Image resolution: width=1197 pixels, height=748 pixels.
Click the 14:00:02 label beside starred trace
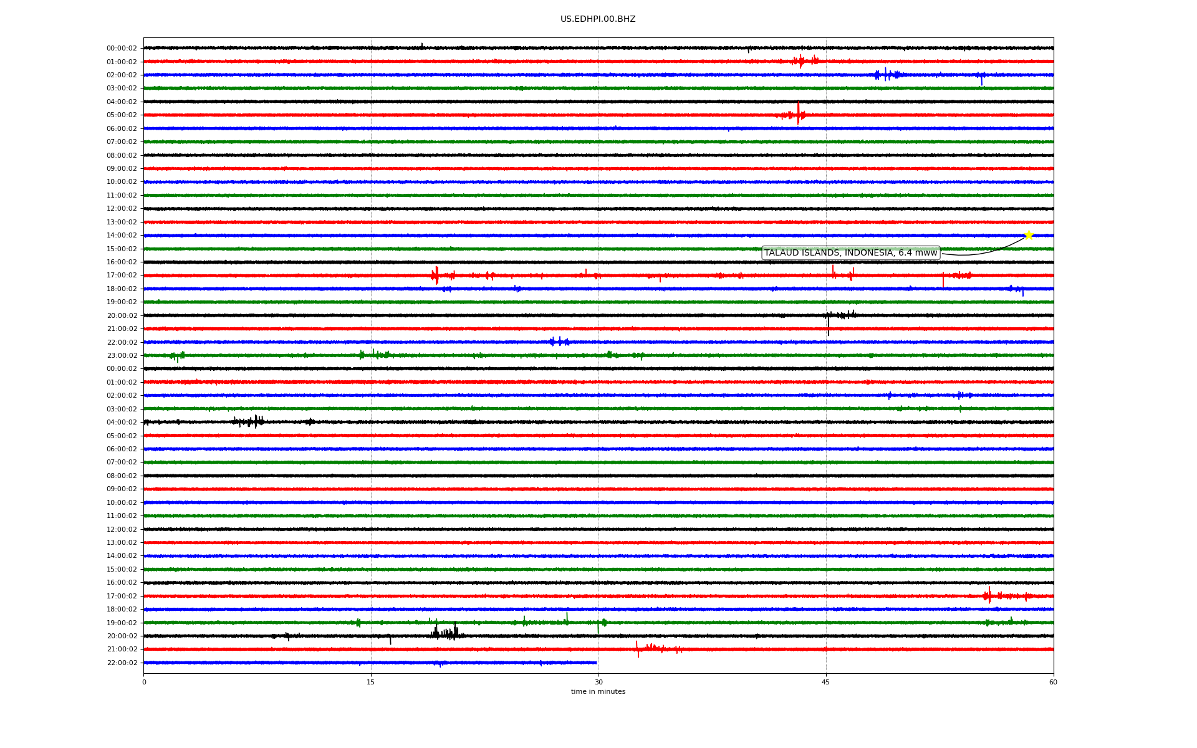tap(122, 236)
